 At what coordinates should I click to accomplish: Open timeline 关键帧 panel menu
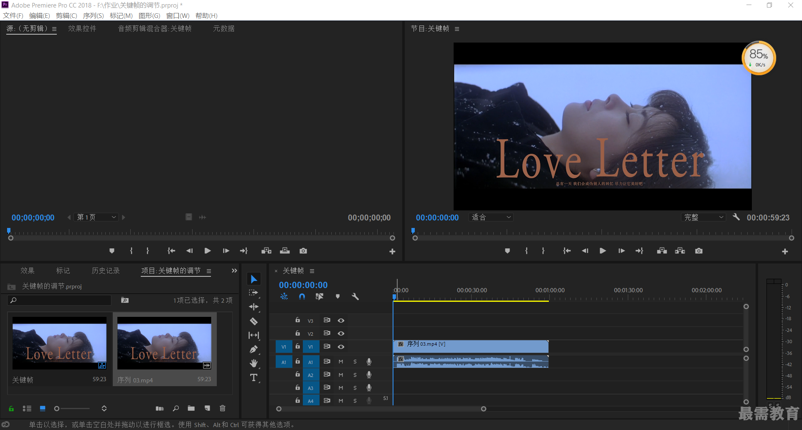click(x=312, y=271)
